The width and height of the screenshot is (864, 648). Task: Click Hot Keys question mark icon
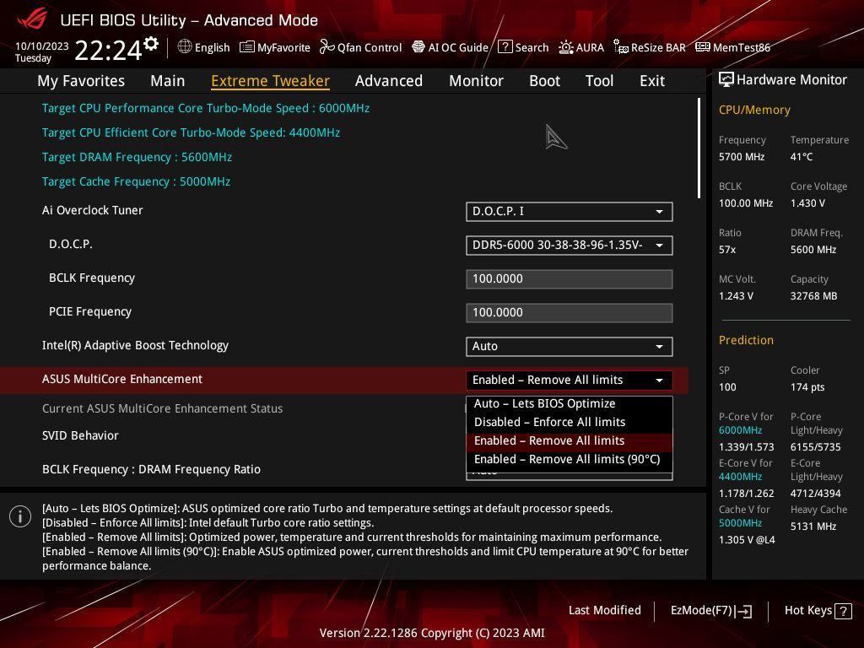click(x=843, y=611)
